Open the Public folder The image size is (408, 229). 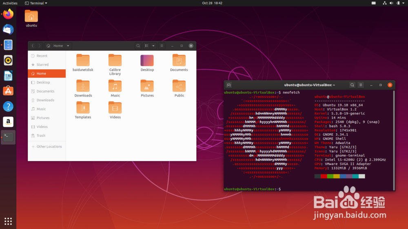point(179,88)
